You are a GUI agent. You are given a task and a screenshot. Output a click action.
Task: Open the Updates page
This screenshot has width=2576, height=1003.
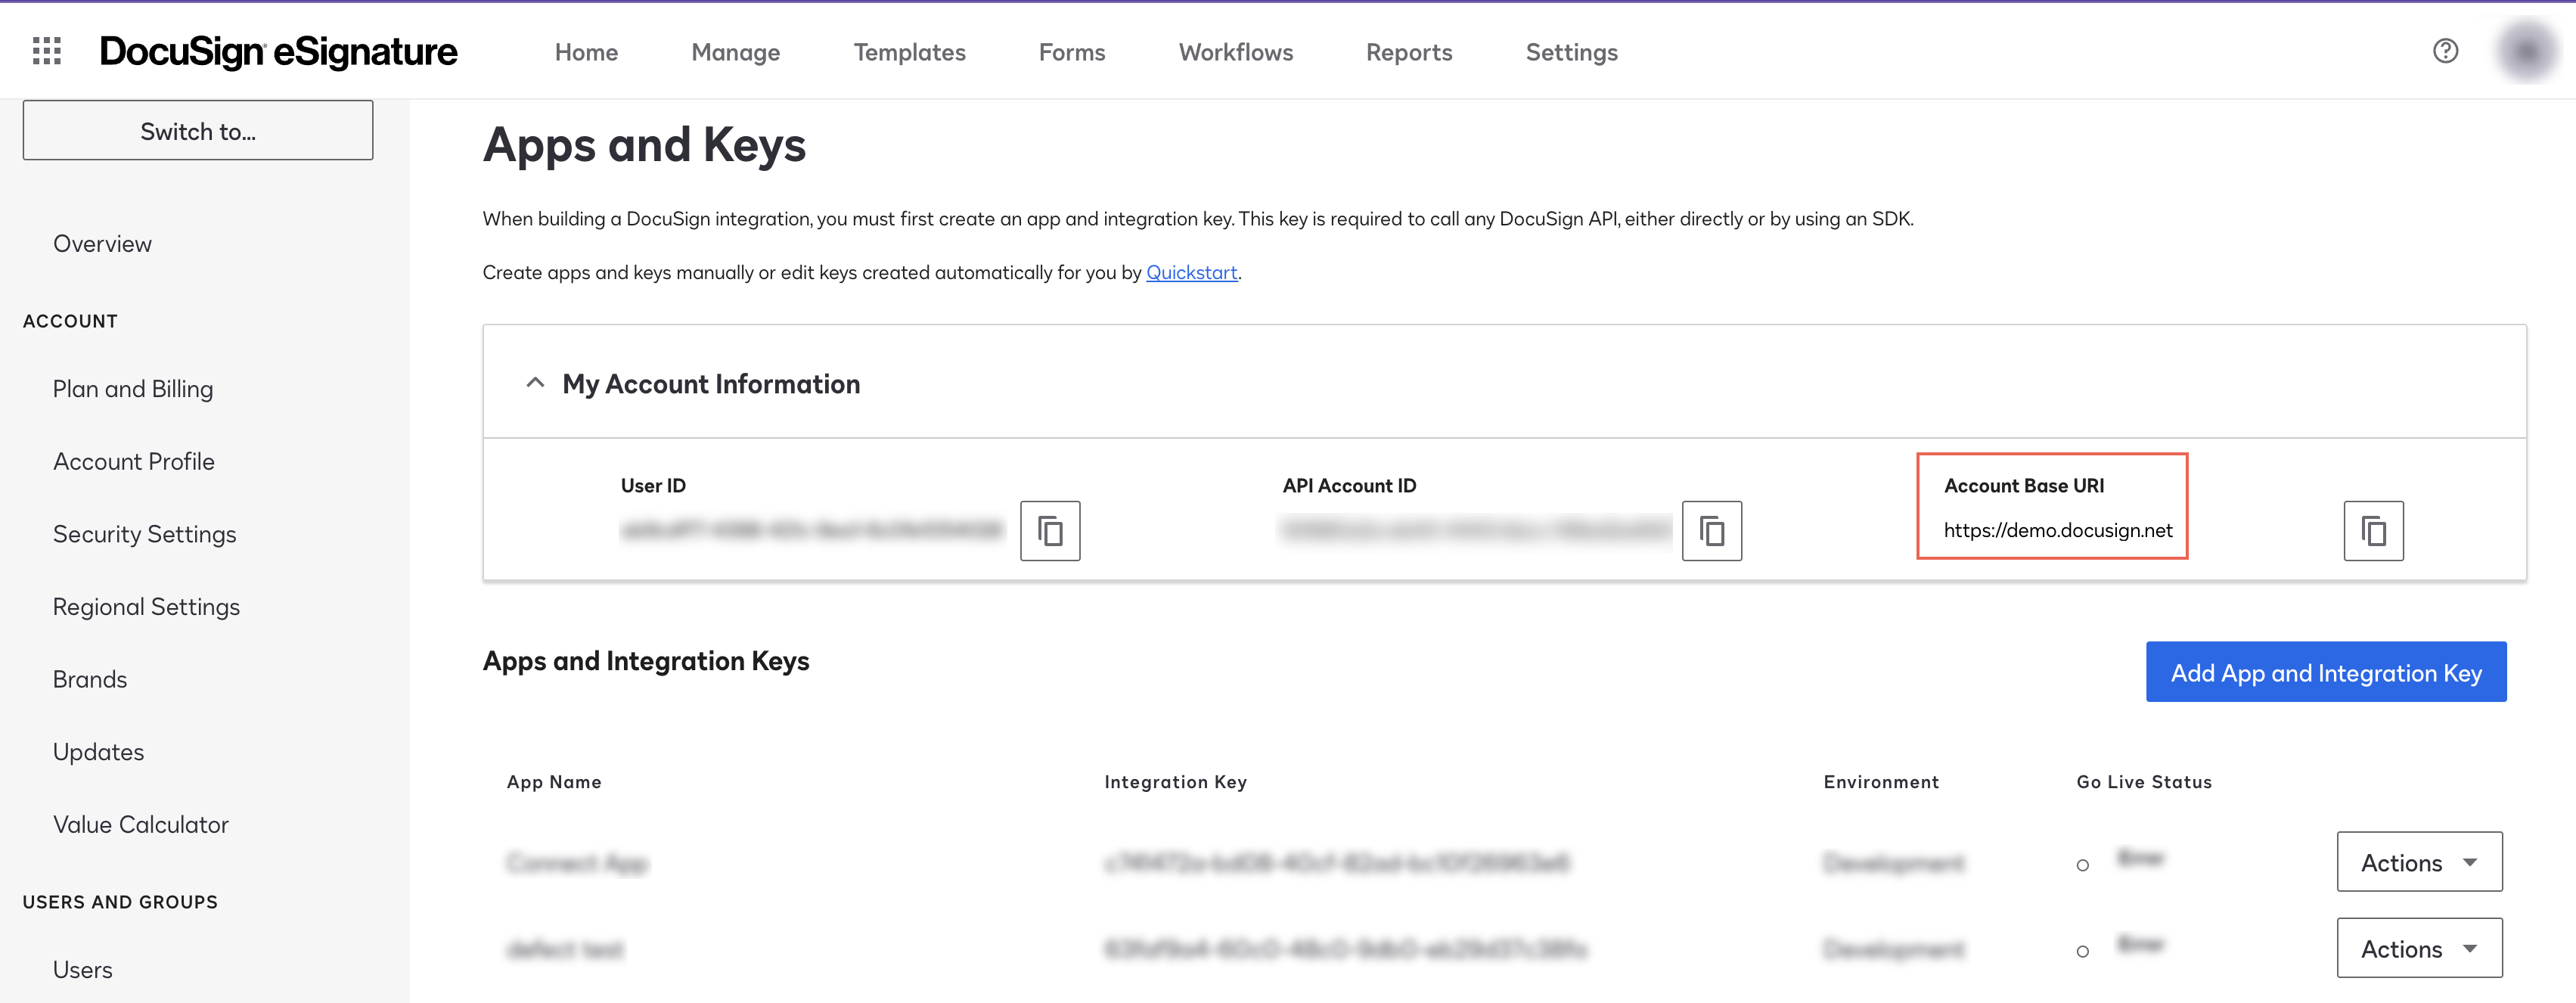pyautogui.click(x=99, y=752)
